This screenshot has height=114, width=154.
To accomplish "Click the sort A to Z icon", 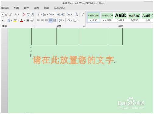I will [77, 15].
